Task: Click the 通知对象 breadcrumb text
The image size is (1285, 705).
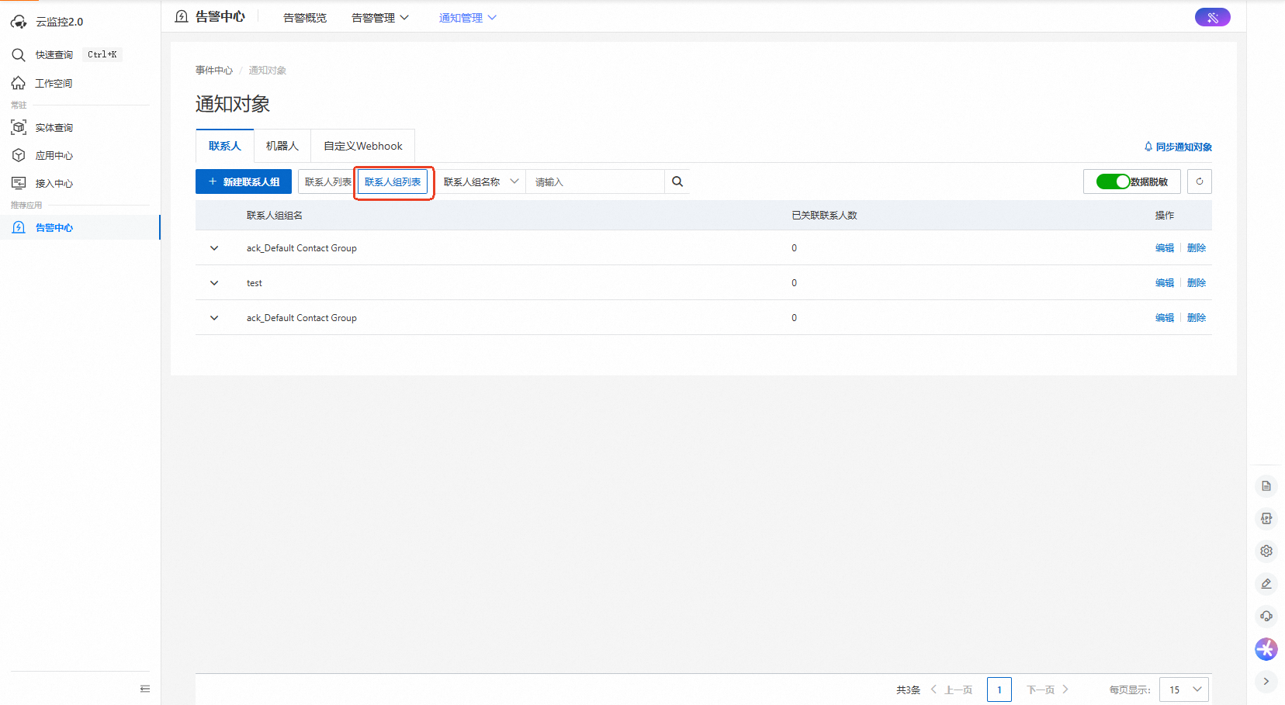Action: (268, 71)
